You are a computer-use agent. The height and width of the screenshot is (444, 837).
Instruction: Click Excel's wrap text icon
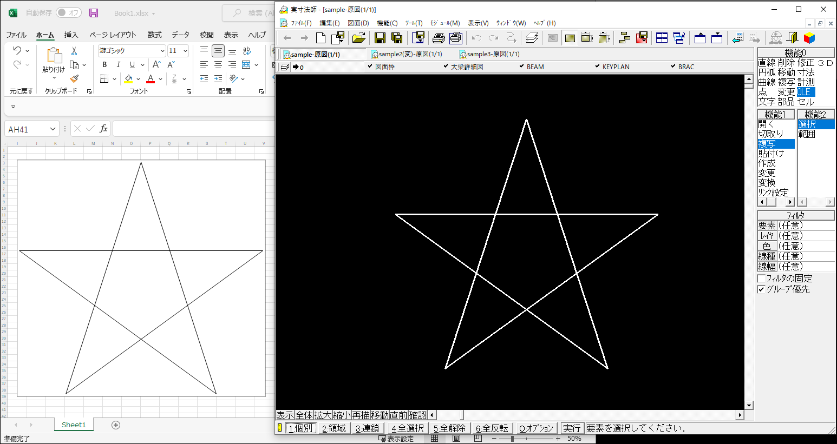coord(246,51)
